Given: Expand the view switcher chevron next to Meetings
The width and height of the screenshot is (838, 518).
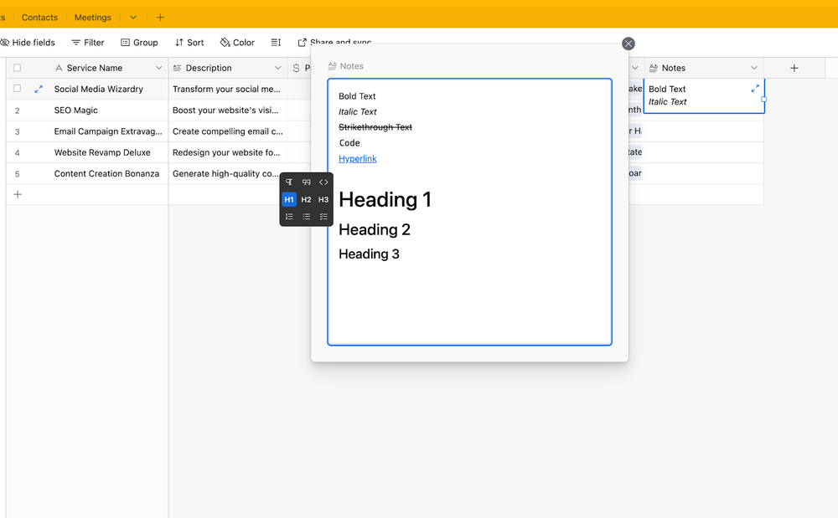Looking at the screenshot, I should (x=132, y=17).
